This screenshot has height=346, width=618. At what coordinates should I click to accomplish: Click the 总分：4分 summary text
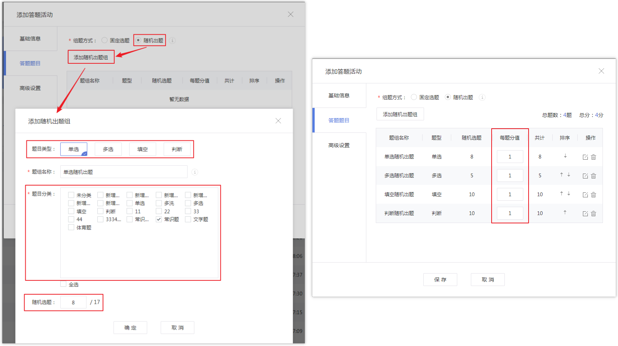click(x=591, y=115)
